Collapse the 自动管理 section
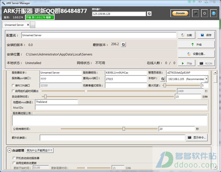Screen dimensions: 221x172 pyautogui.click(x=9, y=150)
